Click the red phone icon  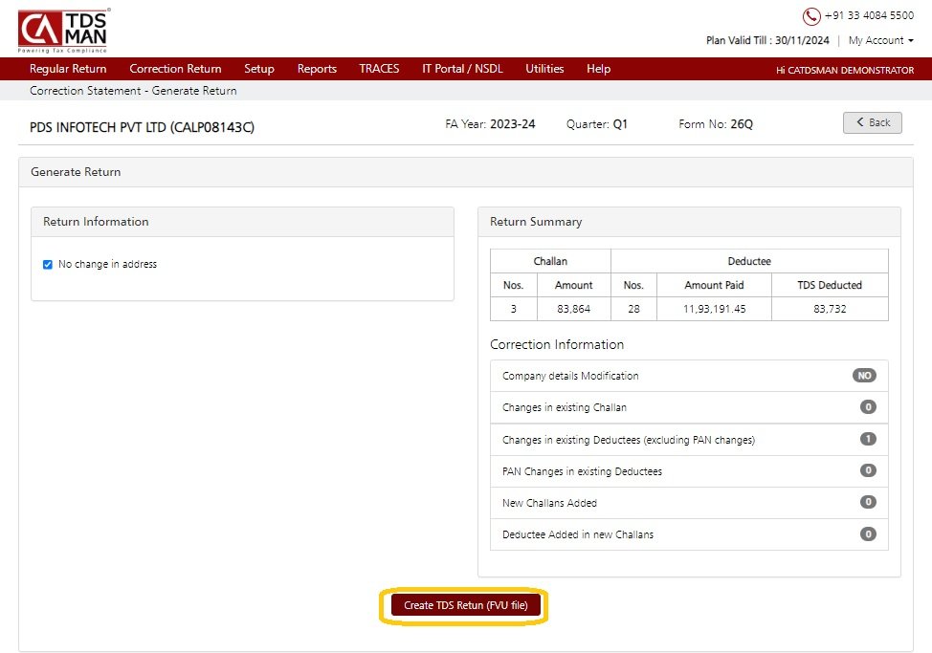point(811,16)
